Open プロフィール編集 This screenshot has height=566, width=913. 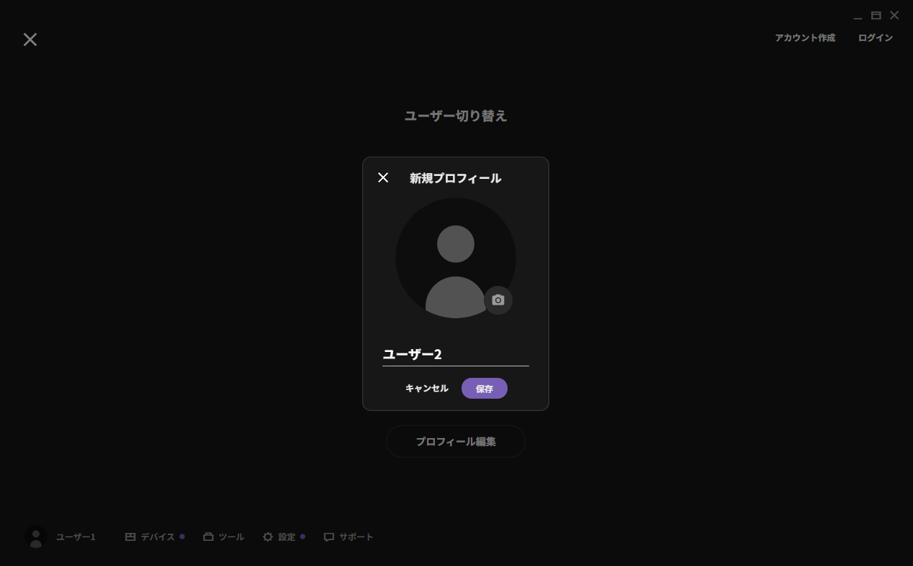click(456, 442)
